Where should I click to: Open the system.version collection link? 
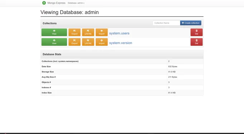point(121,43)
